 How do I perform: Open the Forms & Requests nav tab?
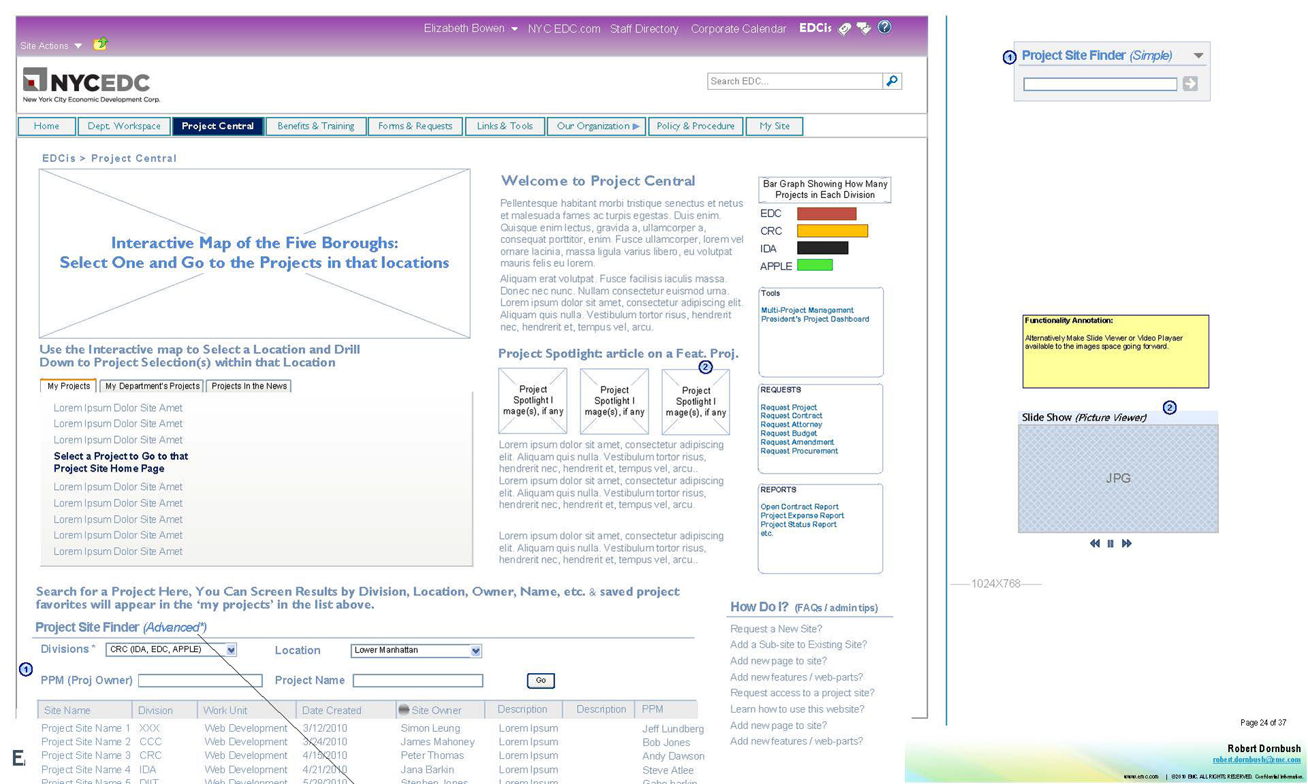pyautogui.click(x=415, y=126)
